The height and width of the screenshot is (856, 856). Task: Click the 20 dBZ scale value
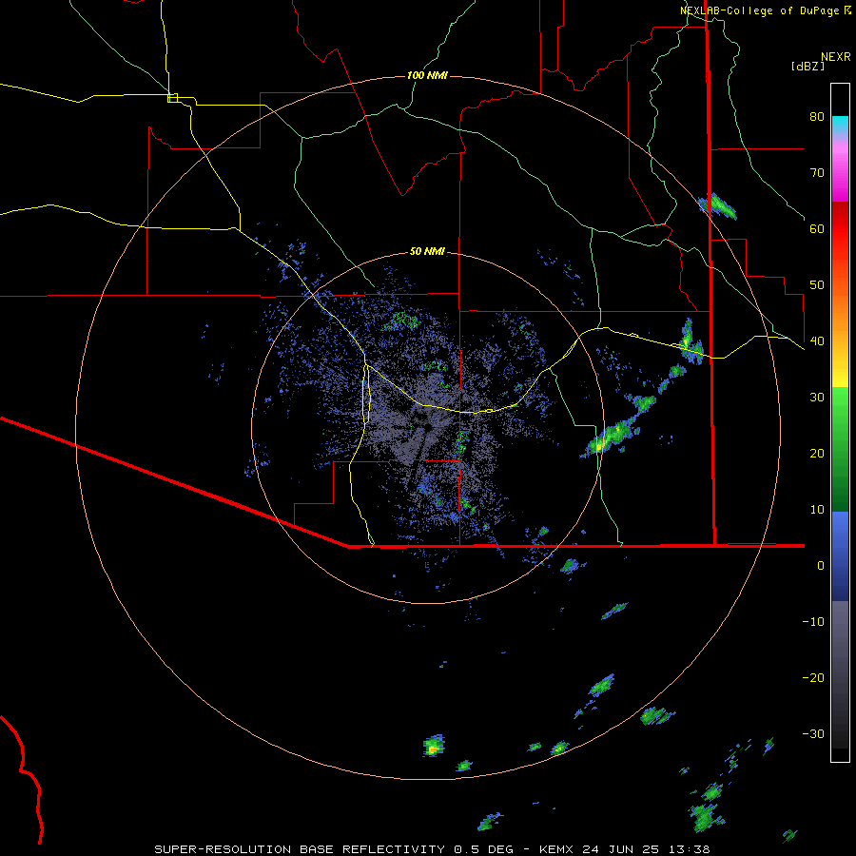(817, 454)
